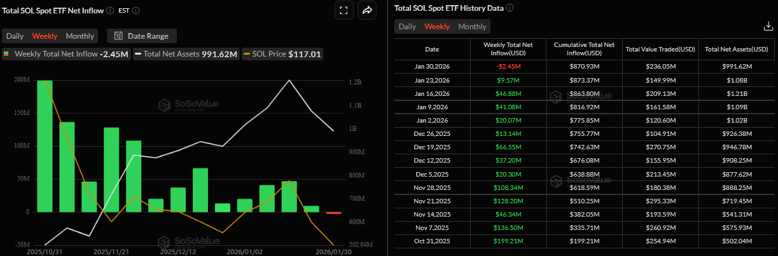Click the Jan 30,2026 date row
The height and width of the screenshot is (256, 778).
pyautogui.click(x=432, y=66)
